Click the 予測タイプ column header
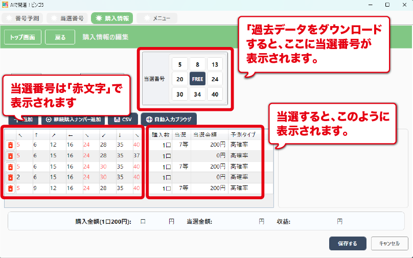The image size is (413, 258). 245,134
